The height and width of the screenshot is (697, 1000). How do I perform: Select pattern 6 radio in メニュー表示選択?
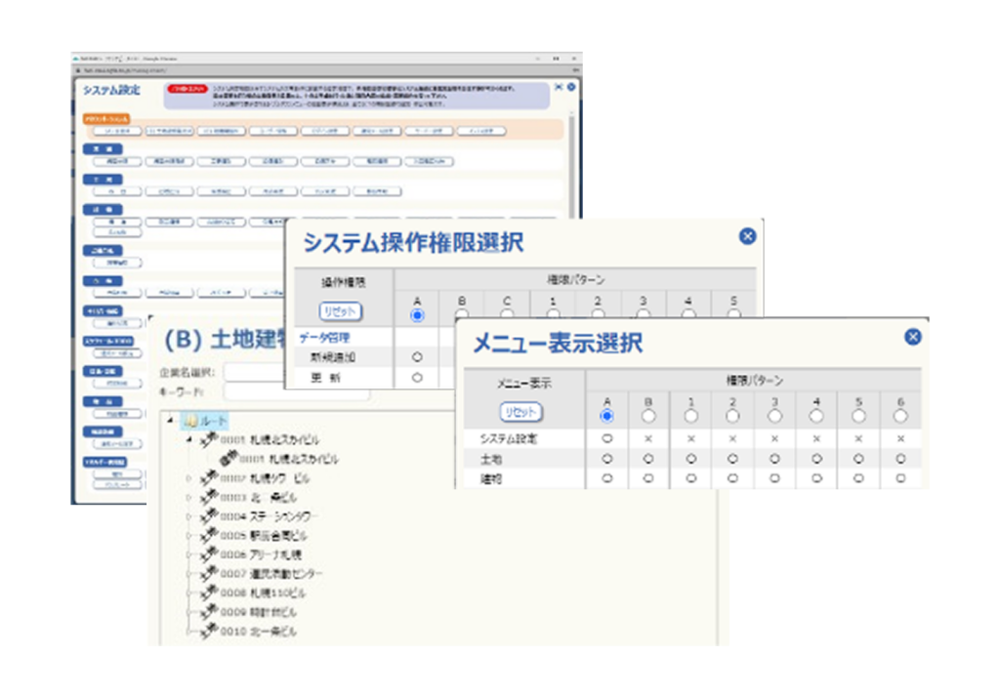(x=900, y=416)
